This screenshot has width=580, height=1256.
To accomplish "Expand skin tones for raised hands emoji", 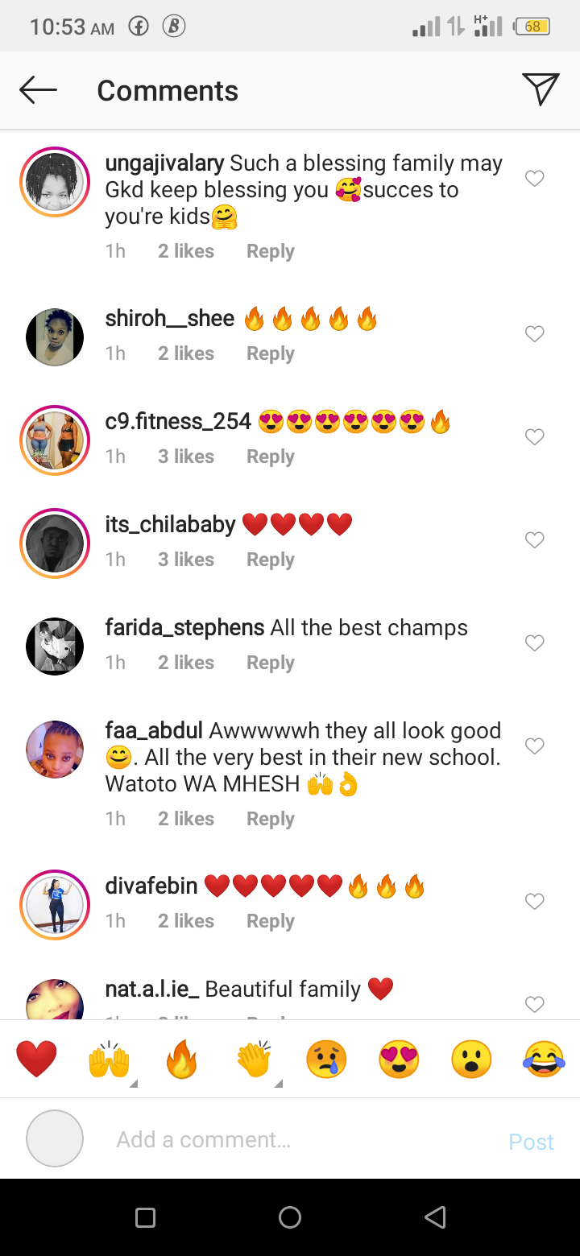I will click(133, 1083).
